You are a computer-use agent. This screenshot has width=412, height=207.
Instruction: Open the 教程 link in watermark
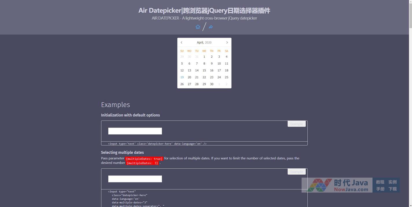coord(380,182)
